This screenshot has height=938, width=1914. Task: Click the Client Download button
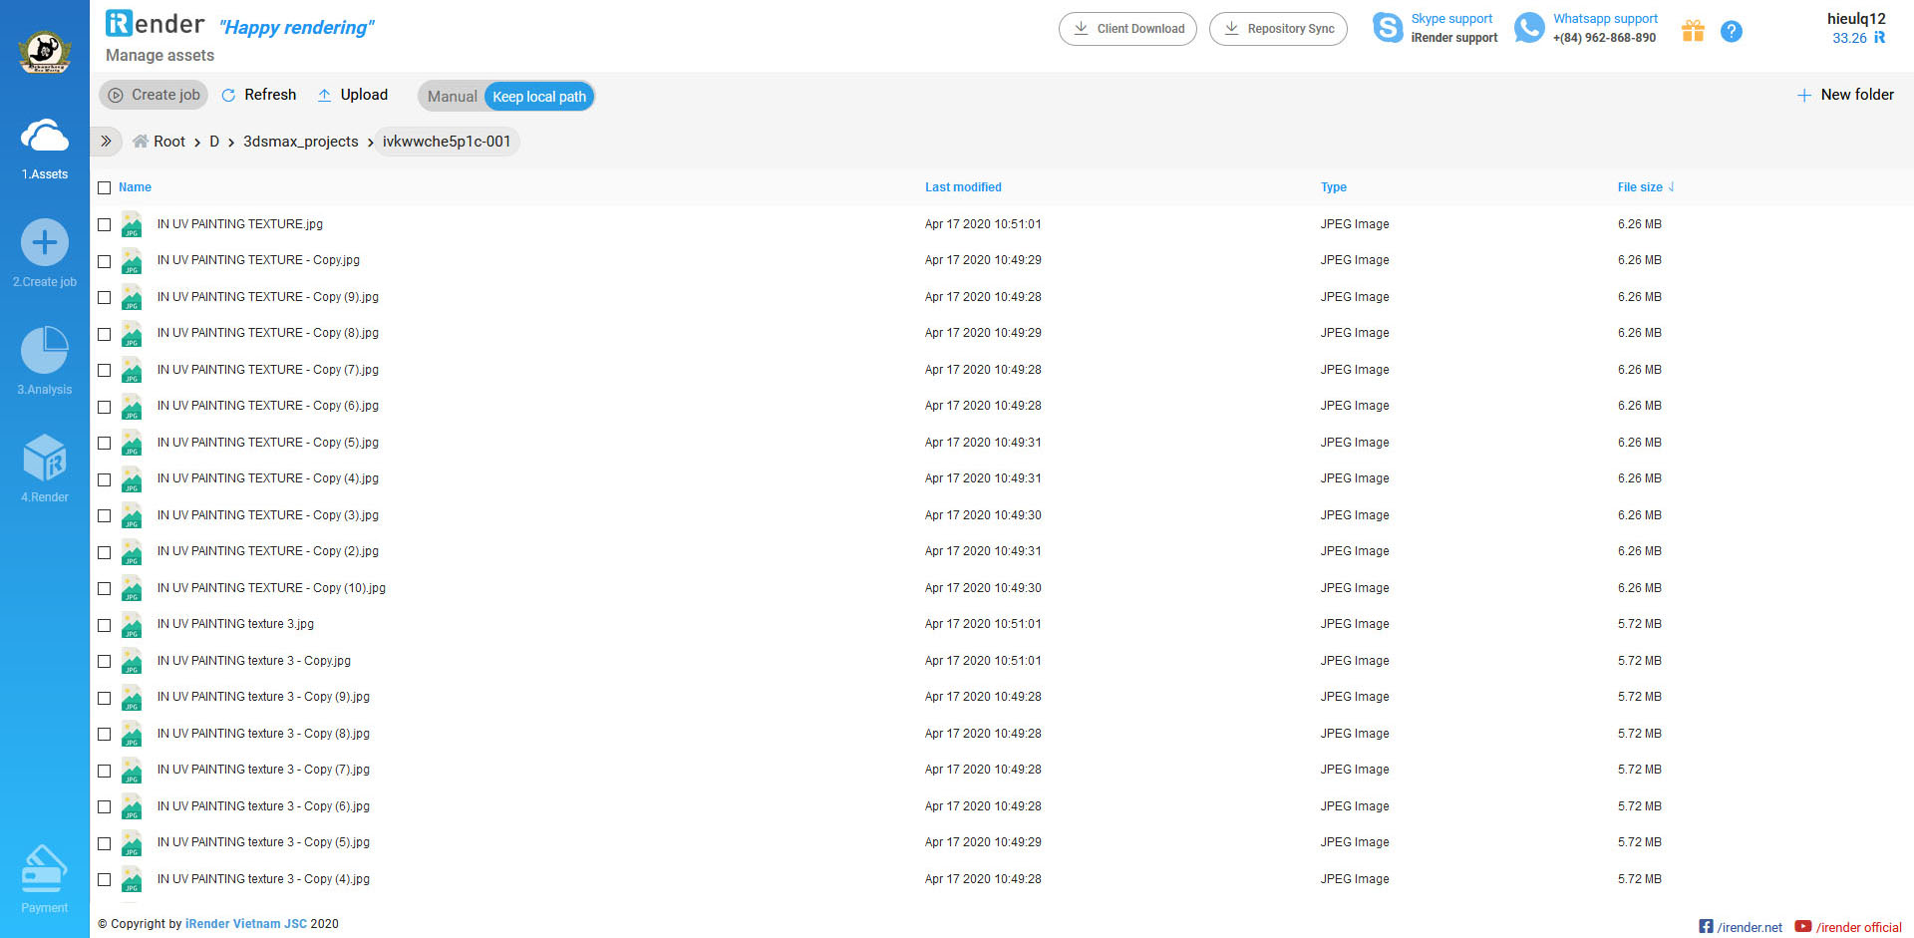click(x=1127, y=29)
